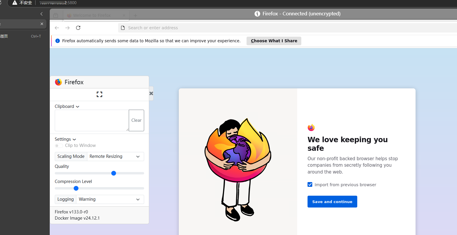457x235 pixels.
Task: Go back using the back arrow icon
Action: tap(57, 28)
